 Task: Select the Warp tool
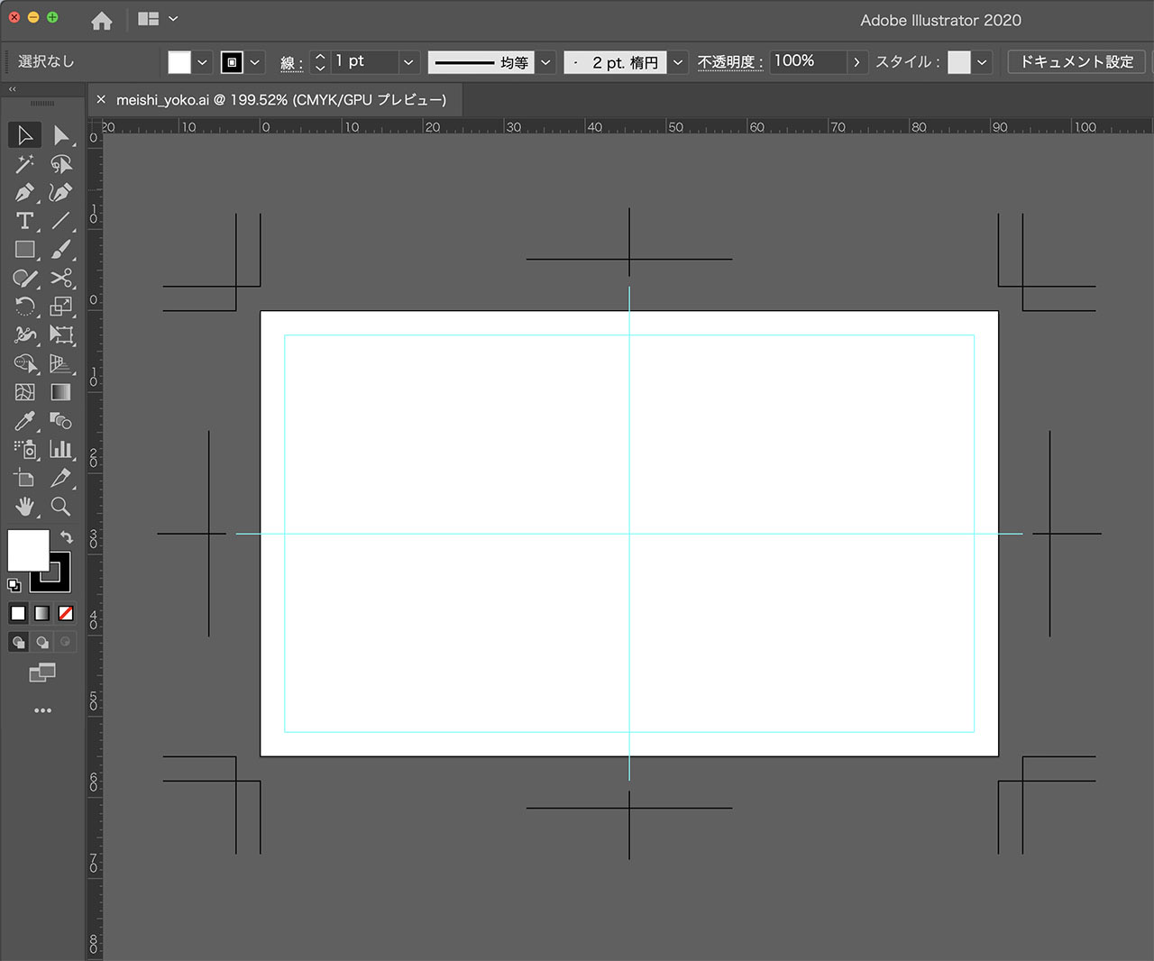25,335
